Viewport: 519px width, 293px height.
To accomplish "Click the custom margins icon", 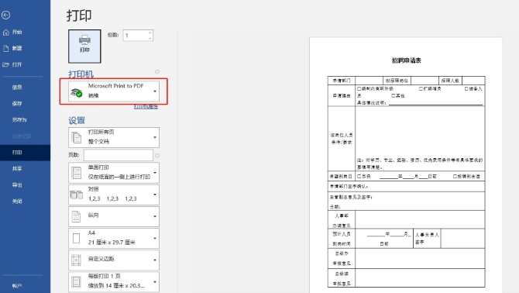I will (x=76, y=260).
